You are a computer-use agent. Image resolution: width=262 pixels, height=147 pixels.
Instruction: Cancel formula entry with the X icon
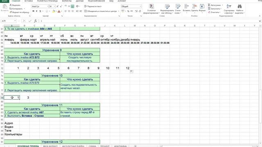click(x=24, y=21)
